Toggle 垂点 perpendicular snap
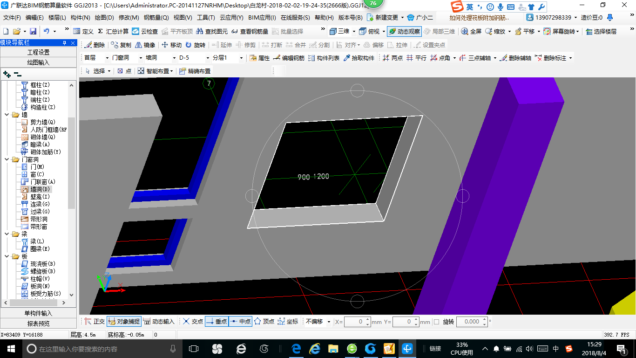636x358 pixels. pos(217,321)
